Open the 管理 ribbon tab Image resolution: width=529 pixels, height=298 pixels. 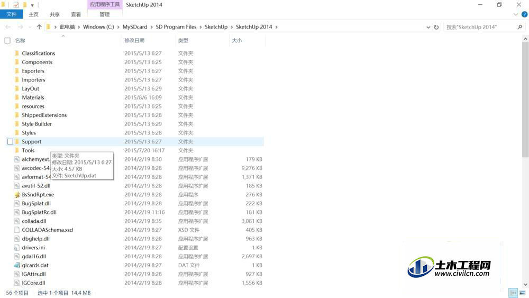click(105, 14)
